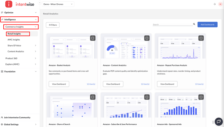Viewport: 224px width, 127px height.
Task: Collapse the sidebar using arrow icon
Action: 40,3
